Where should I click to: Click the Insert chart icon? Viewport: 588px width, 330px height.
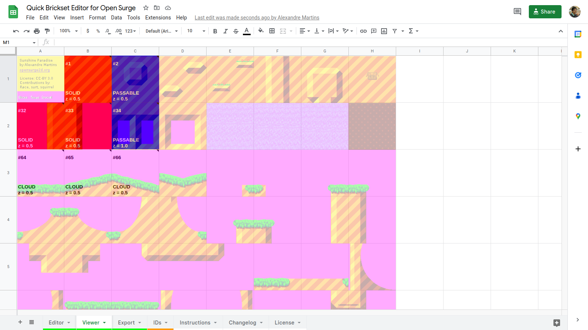(384, 31)
